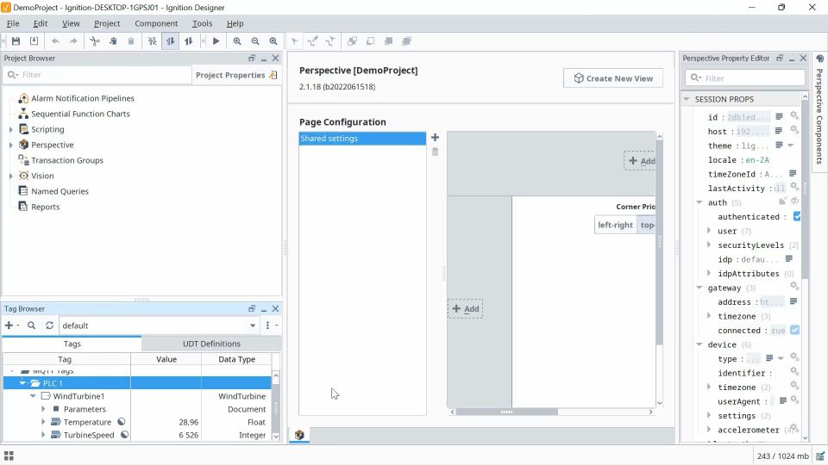Screen dimensions: 828x465
Task: Collapse the PLC 1 folder
Action: [x=22, y=383]
